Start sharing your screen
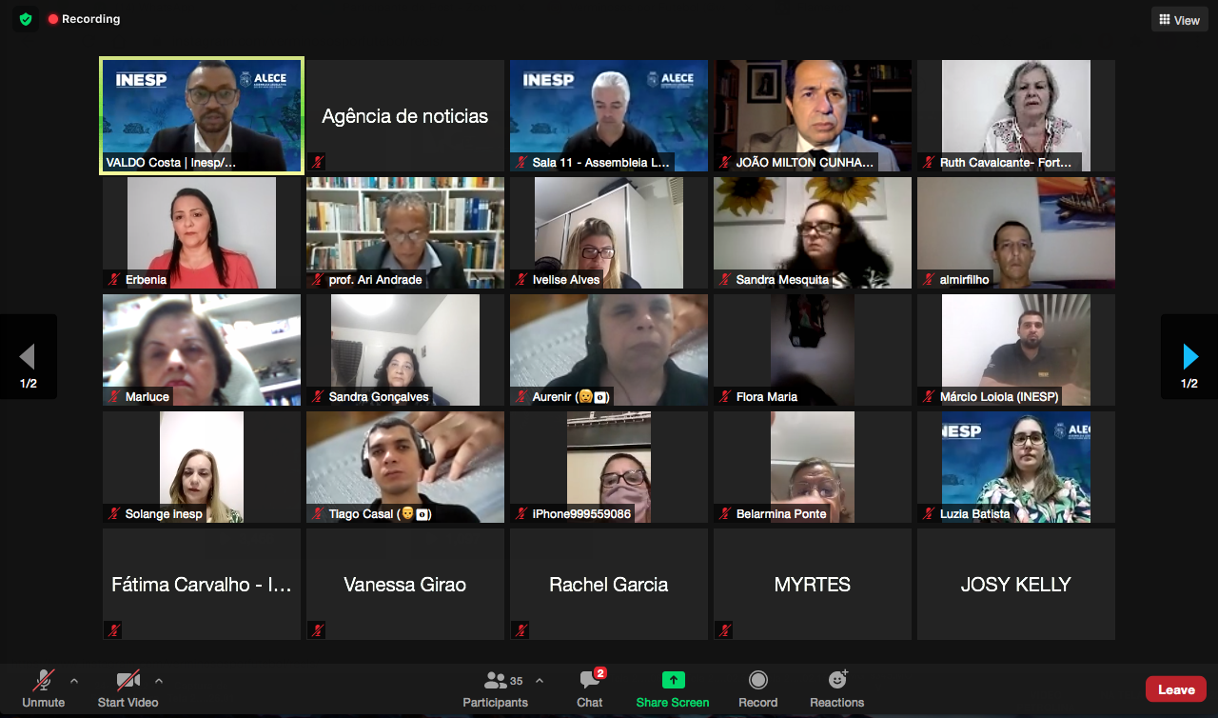The height and width of the screenshot is (718, 1218). coord(673,689)
